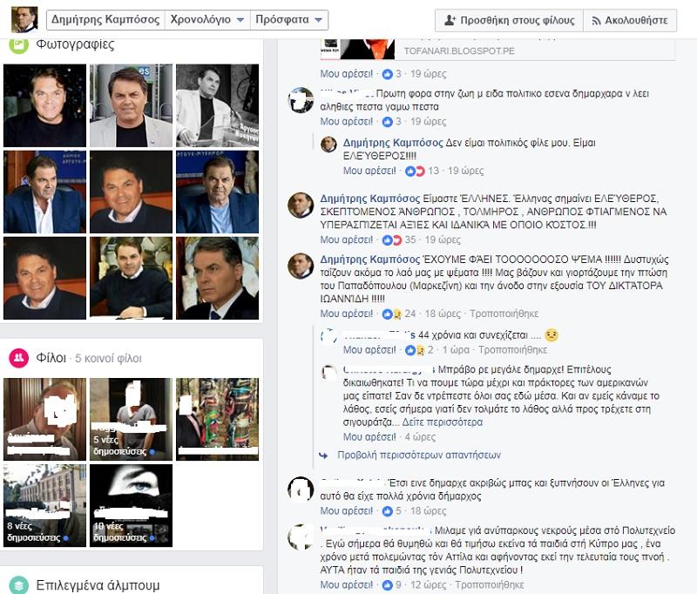697x594 pixels.
Task: Open the Πρόσφατα dropdown
Action: [x=288, y=19]
